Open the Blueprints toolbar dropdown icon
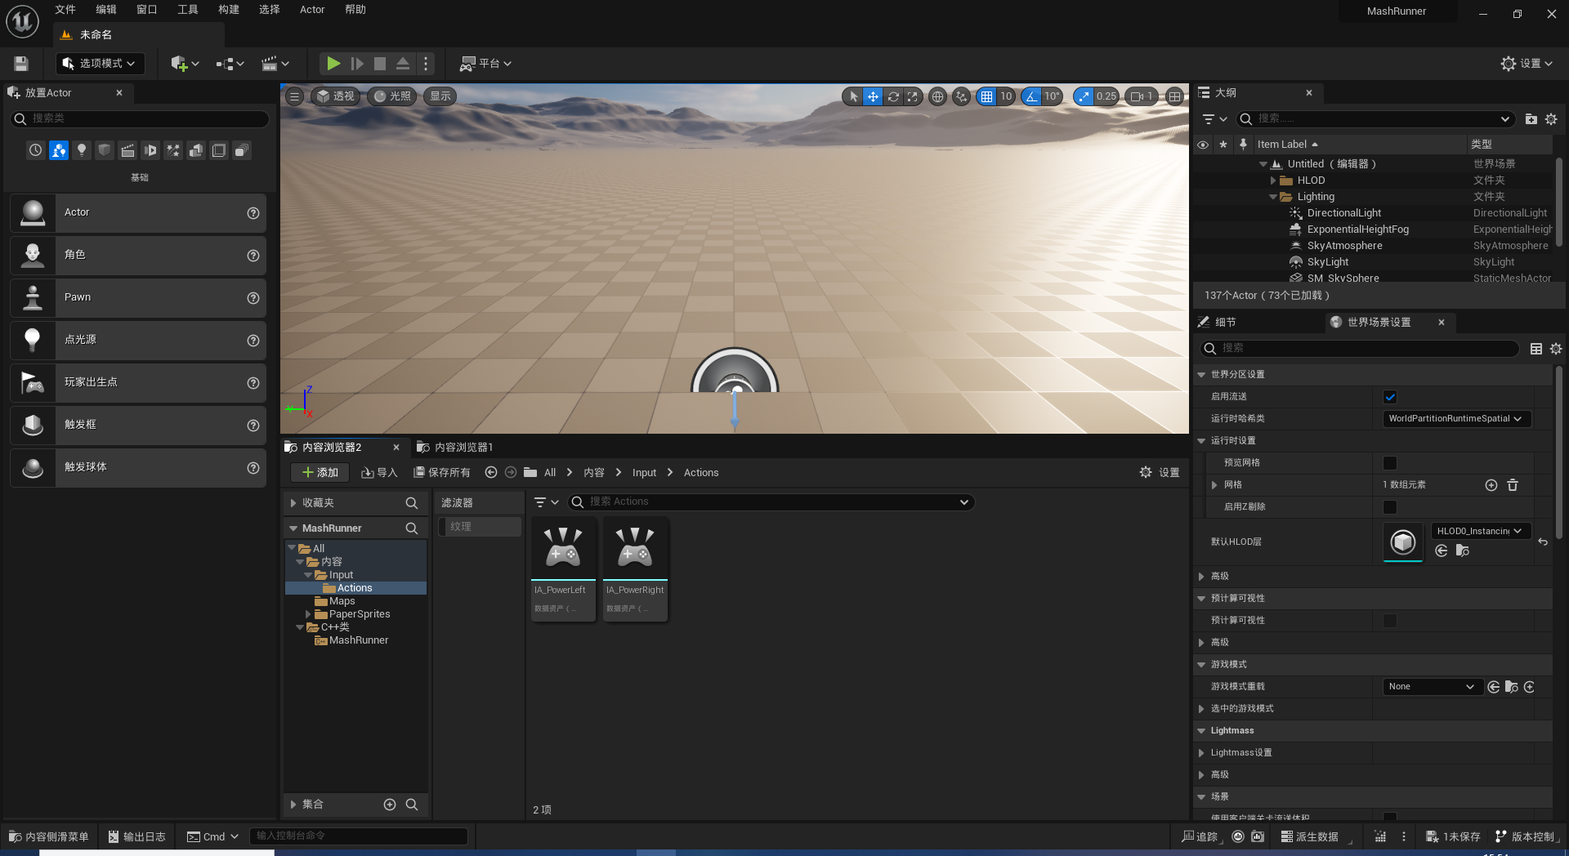1569x856 pixels. pyautogui.click(x=230, y=63)
